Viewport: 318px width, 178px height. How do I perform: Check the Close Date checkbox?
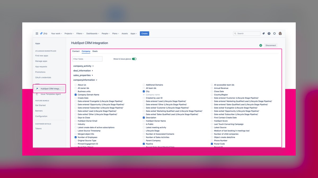pos(212,92)
